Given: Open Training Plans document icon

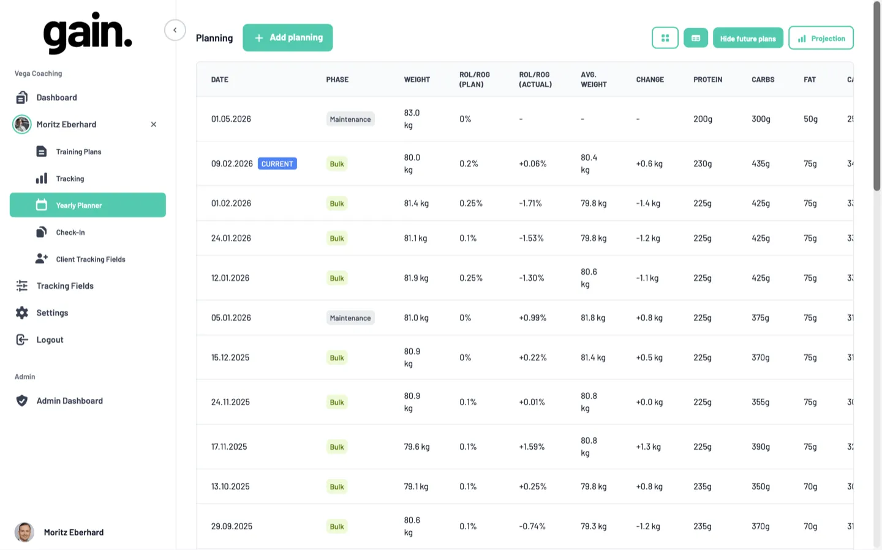Looking at the screenshot, I should tap(42, 152).
